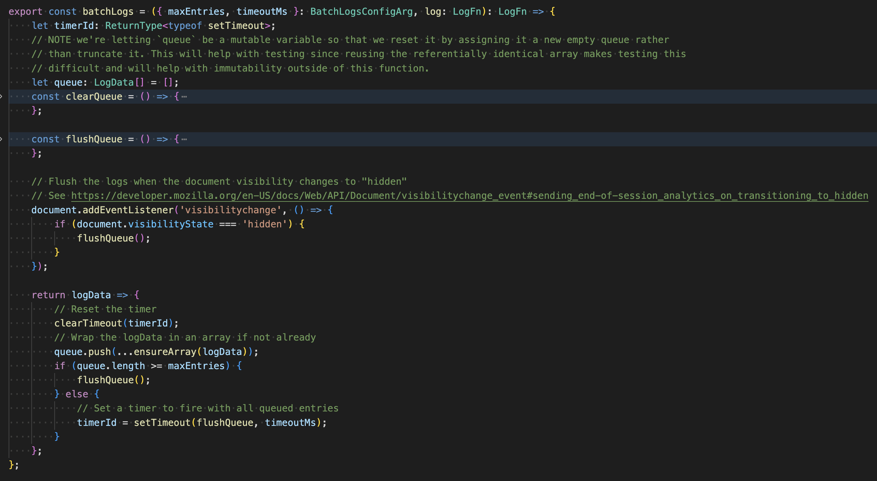The width and height of the screenshot is (877, 481).
Task: Click the '// Flush the logs when' comment
Action: 219,182
